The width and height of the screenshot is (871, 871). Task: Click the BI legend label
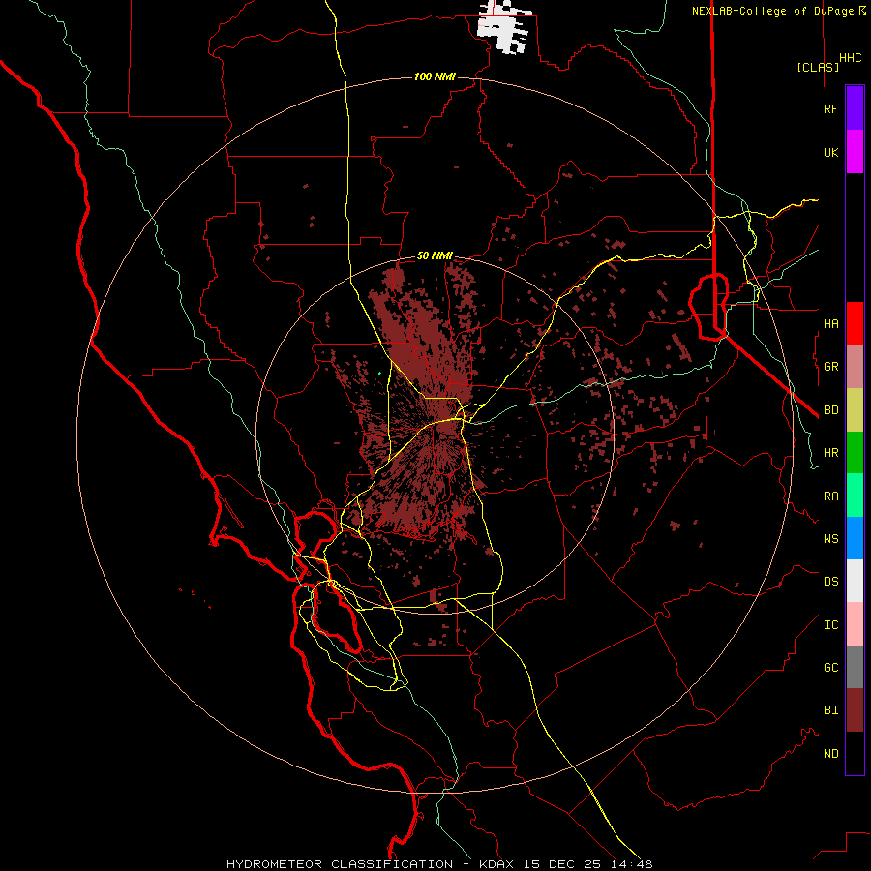(x=830, y=710)
